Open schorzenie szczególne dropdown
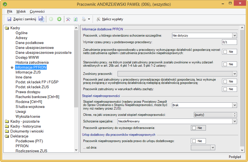 click(x=235, y=36)
